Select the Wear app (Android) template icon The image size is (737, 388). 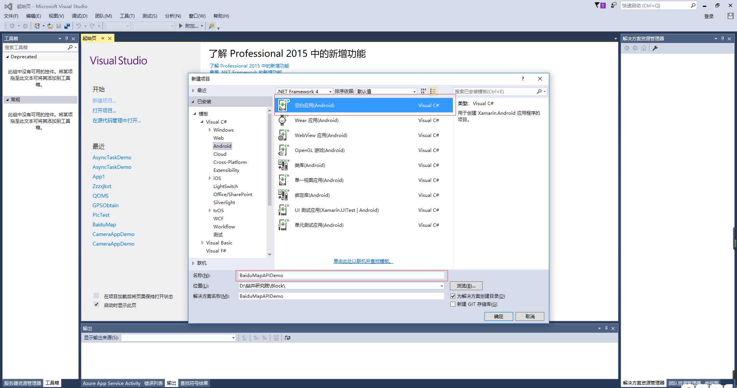283,120
